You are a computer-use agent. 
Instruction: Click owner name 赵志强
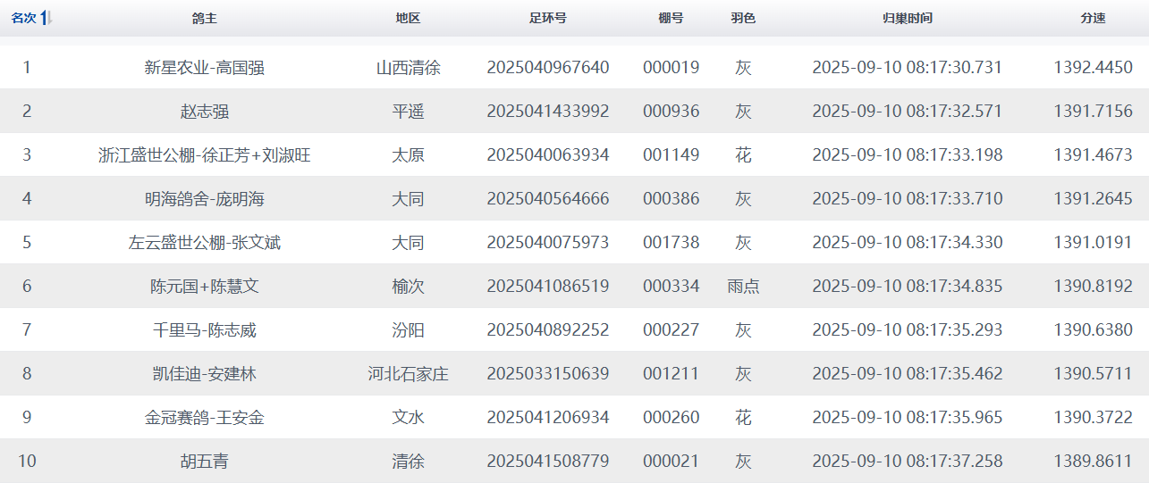coord(204,112)
